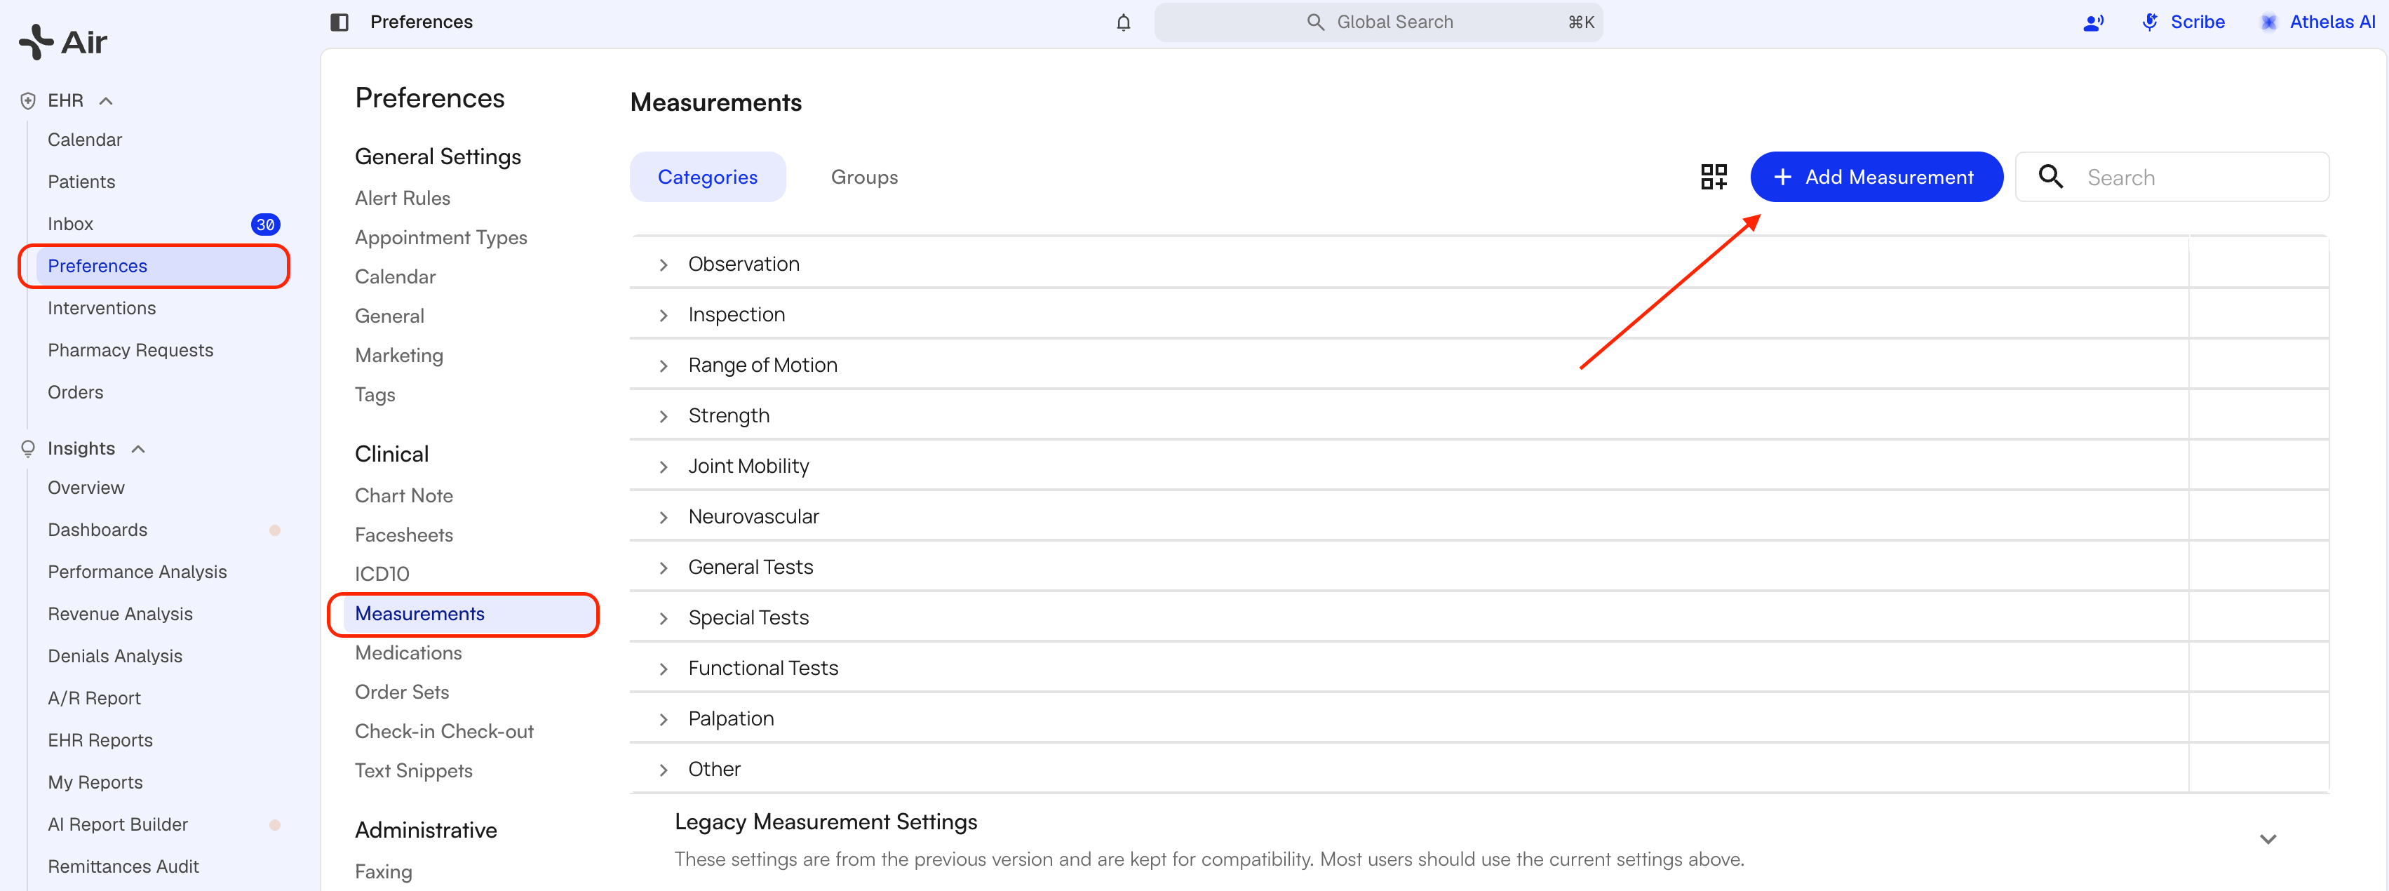Open Faxing under Administrative
2389x891 pixels.
point(383,871)
